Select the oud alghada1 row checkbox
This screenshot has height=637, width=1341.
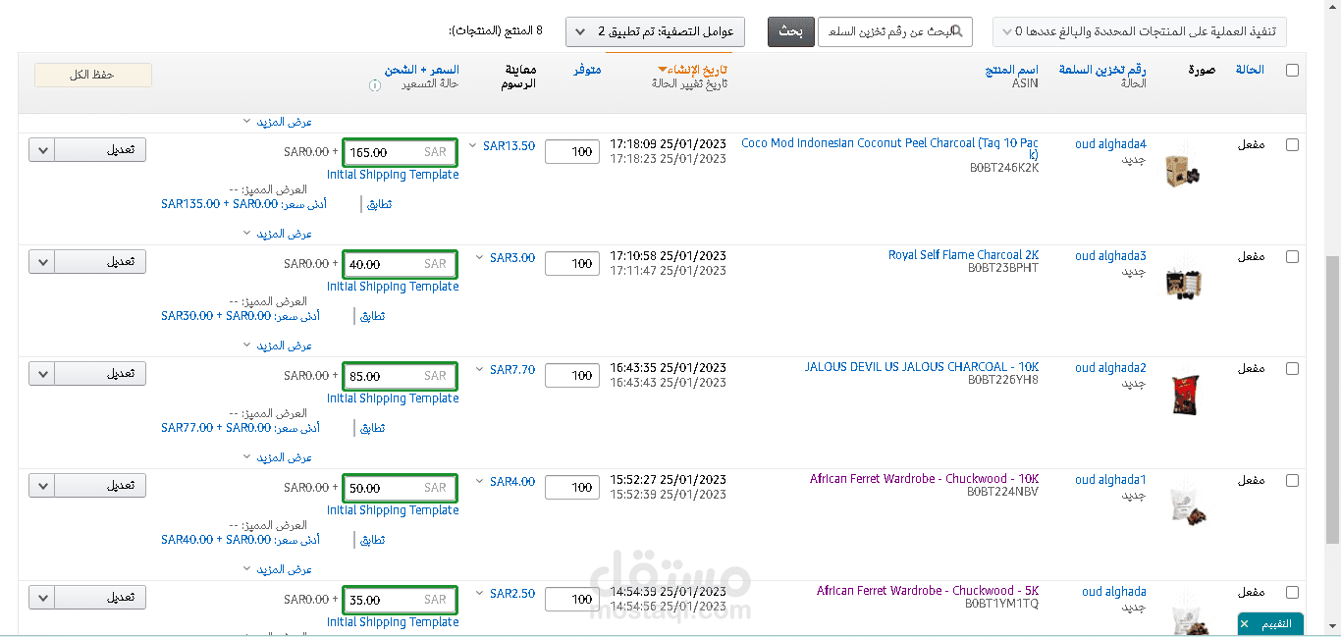pos(1292,480)
